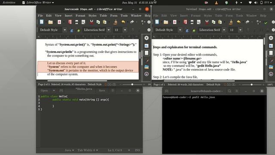Select book view in Terminal Steps status bar
Image resolution: width=275 pixels, height=155 pixels.
click(x=233, y=84)
